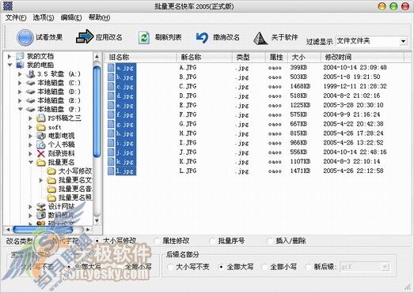The image size is (414, 293).
Task: Open the 选项(S) menu
Action: (x=44, y=17)
